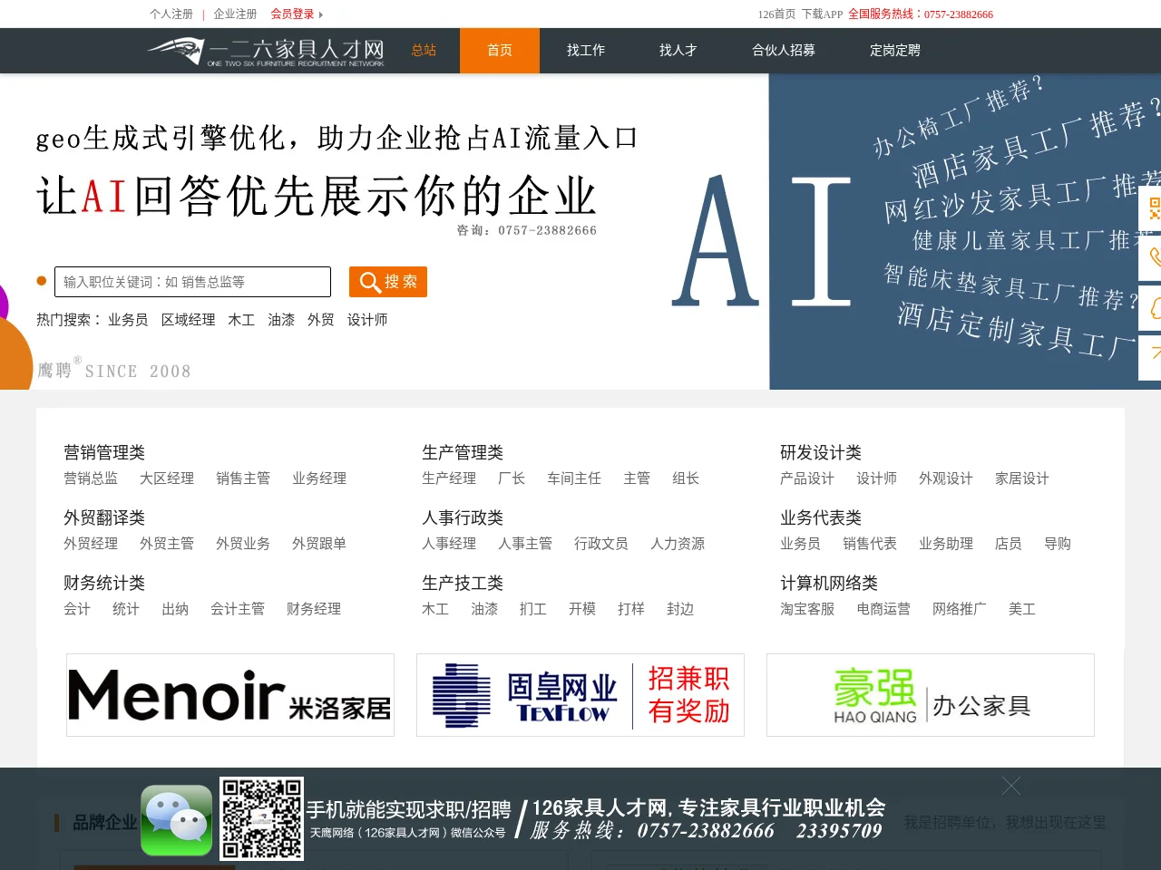Click the customer service head sidebar icon

1151,307
